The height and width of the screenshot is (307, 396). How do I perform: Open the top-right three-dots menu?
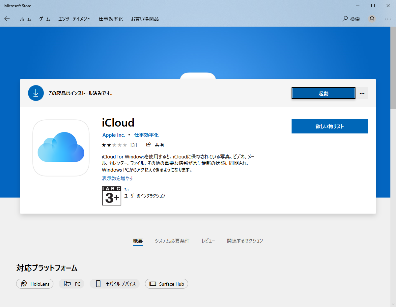(387, 19)
